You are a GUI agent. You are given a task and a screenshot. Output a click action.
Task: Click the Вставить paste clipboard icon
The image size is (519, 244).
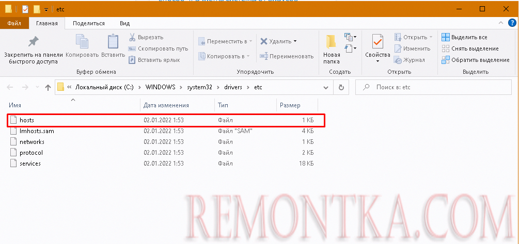(113, 42)
